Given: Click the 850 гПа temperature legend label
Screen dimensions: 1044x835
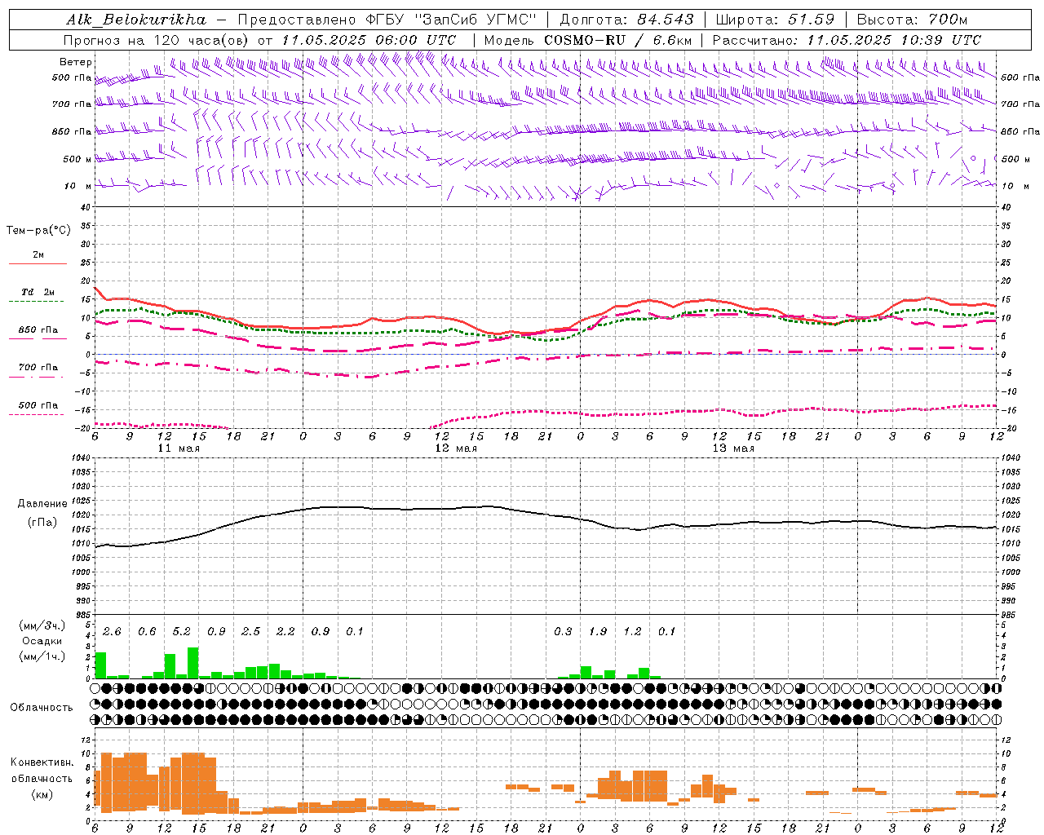Looking at the screenshot, I should point(38,330).
